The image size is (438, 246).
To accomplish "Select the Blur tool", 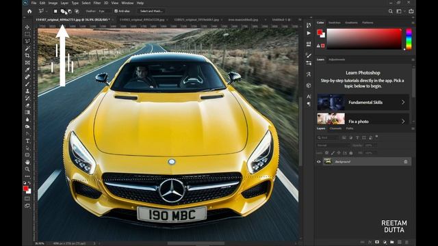I will (27, 120).
